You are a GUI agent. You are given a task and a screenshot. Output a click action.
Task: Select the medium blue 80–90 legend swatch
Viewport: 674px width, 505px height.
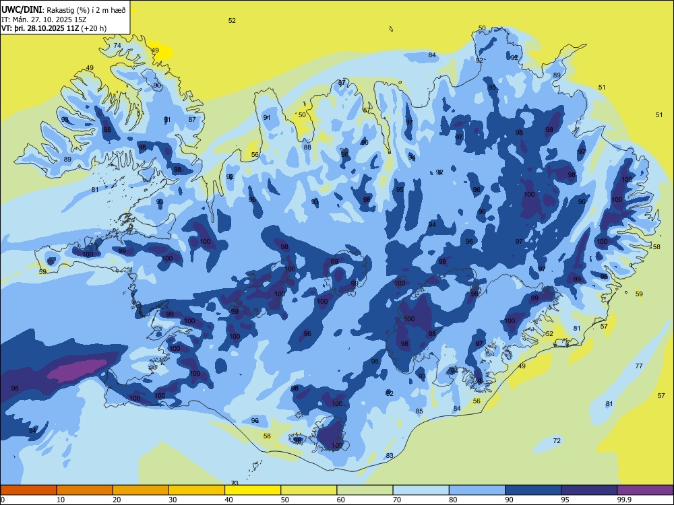coord(477,490)
